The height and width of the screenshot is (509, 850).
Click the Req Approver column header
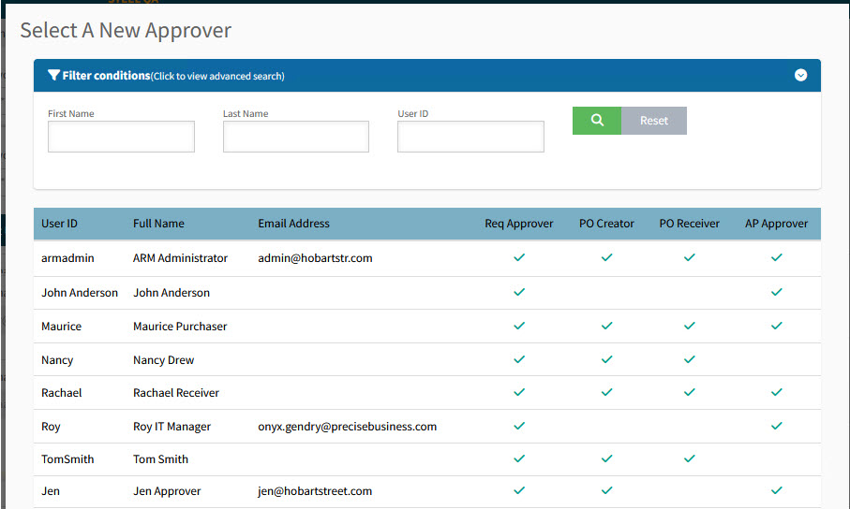pyautogui.click(x=518, y=224)
